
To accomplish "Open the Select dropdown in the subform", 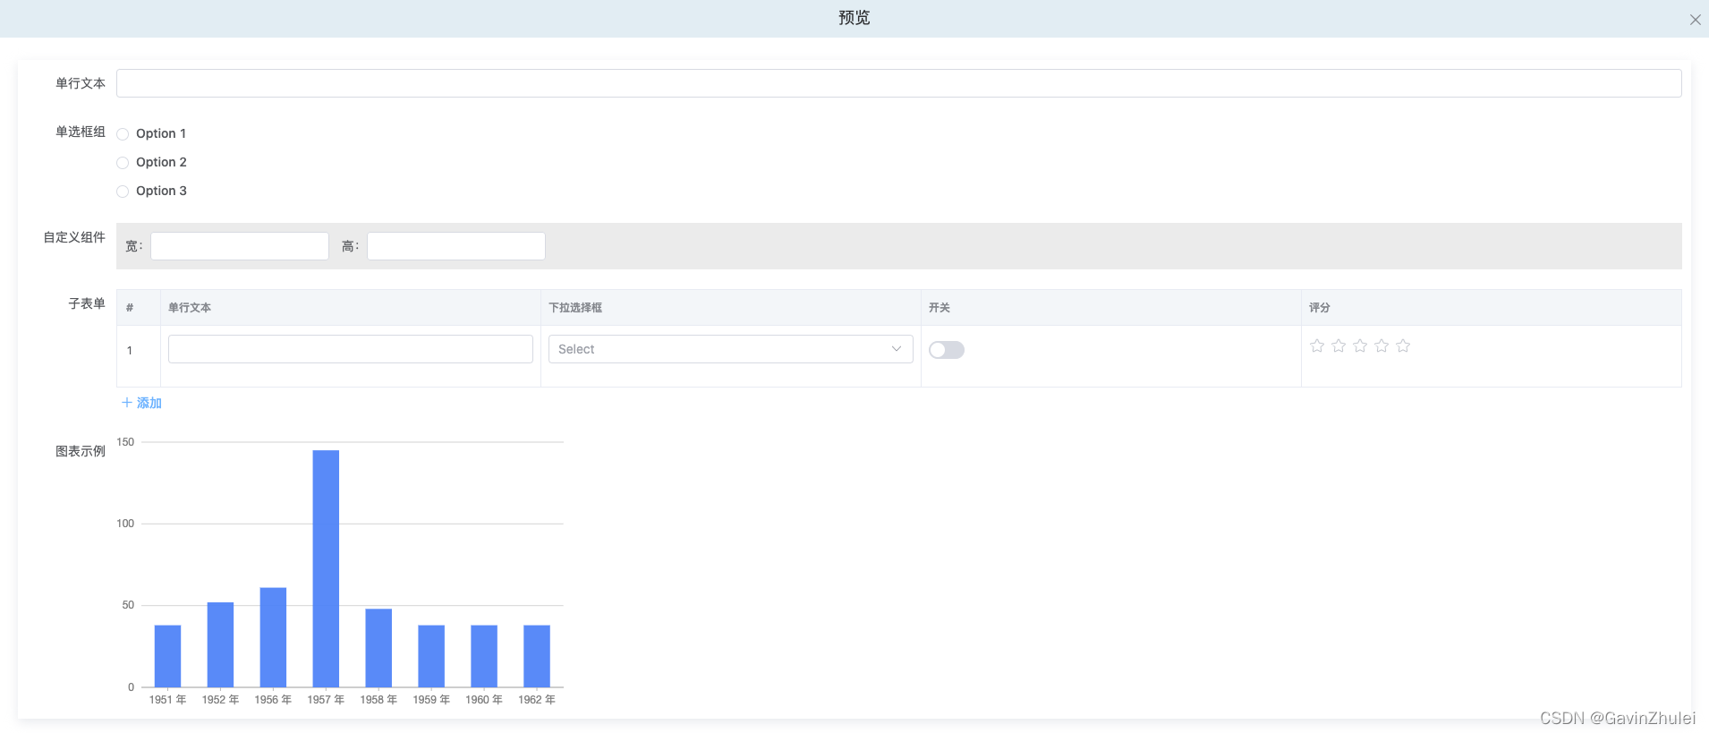I will [x=720, y=349].
